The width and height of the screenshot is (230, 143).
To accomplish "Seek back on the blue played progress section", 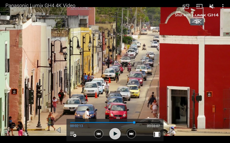I will pos(102,122).
